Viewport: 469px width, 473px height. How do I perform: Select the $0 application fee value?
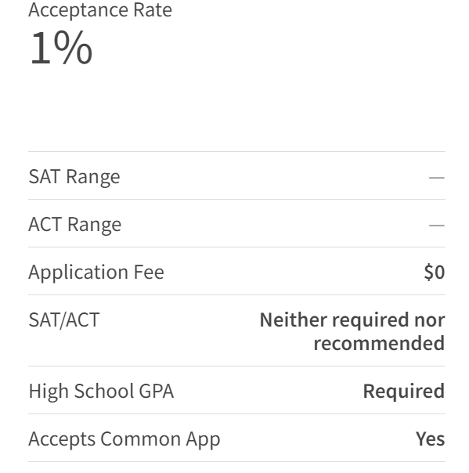[435, 272]
